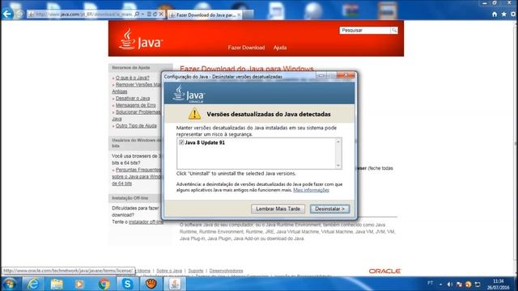Select the 'Fazer Download do Java par...' tab
518x291 pixels.
point(205,15)
